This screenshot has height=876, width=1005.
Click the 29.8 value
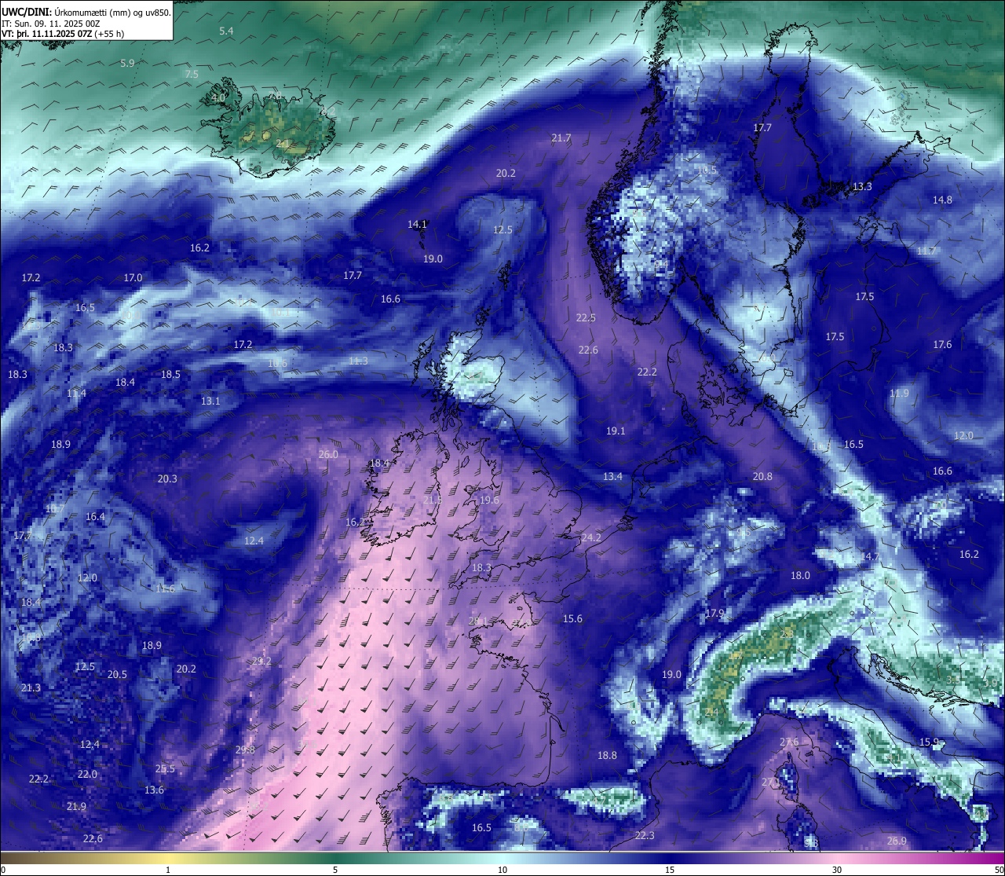tap(245, 750)
